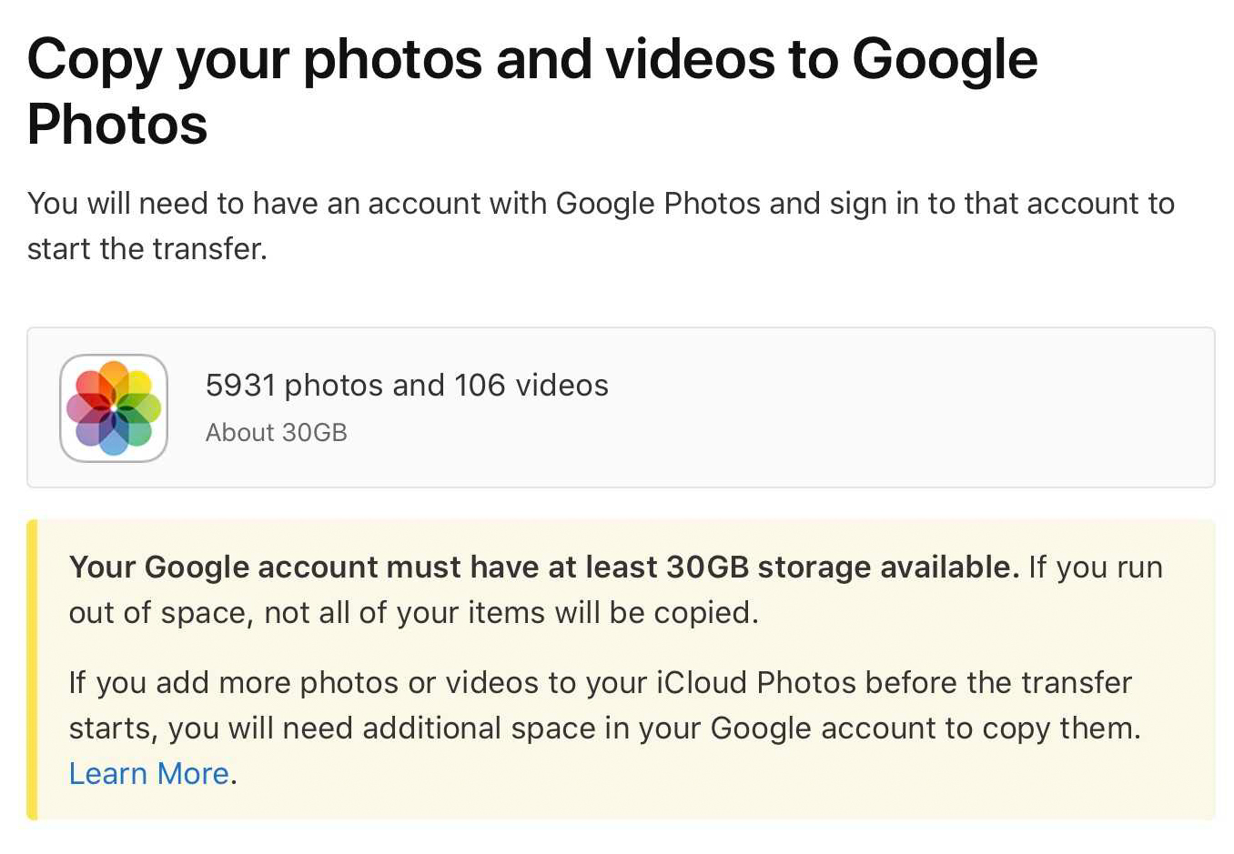This screenshot has height=854, width=1234.
Task: Click "Google account to copy them" text
Action: pos(925,728)
